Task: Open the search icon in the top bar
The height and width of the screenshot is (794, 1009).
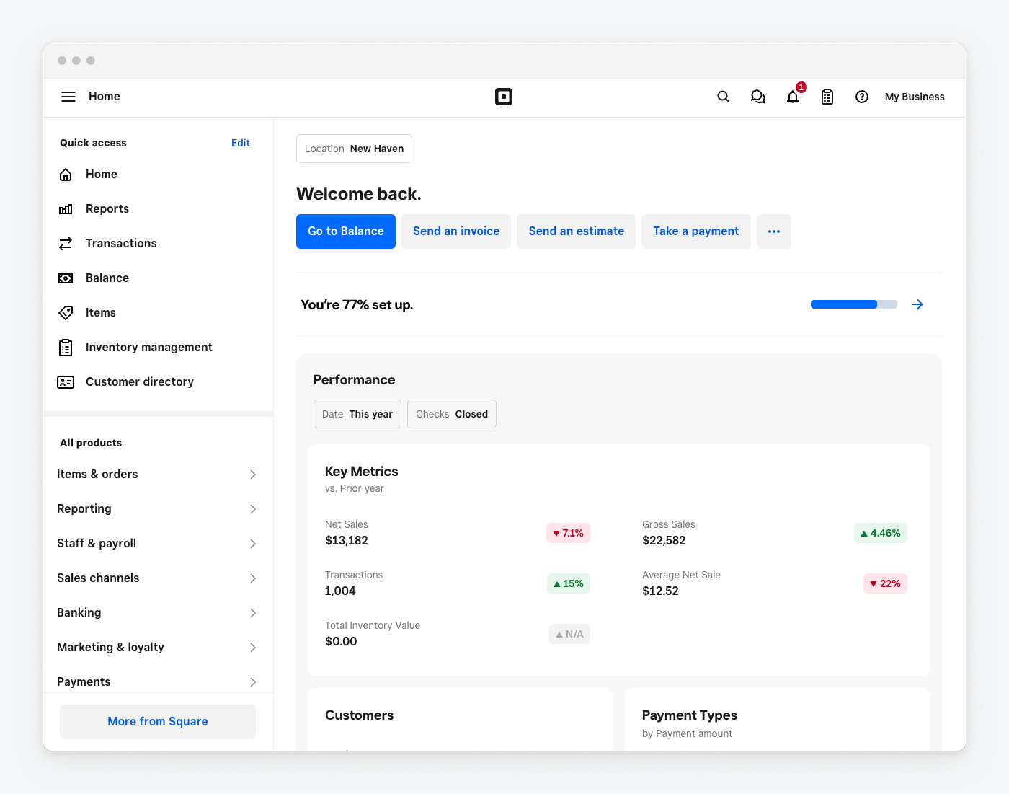Action: click(723, 96)
